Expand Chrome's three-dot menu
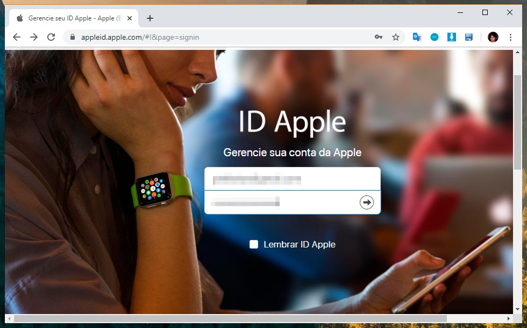The height and width of the screenshot is (328, 527). tap(510, 37)
